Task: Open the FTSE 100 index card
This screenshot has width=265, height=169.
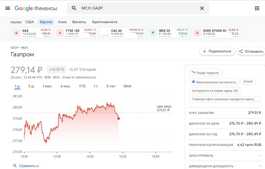Action: click(x=76, y=33)
